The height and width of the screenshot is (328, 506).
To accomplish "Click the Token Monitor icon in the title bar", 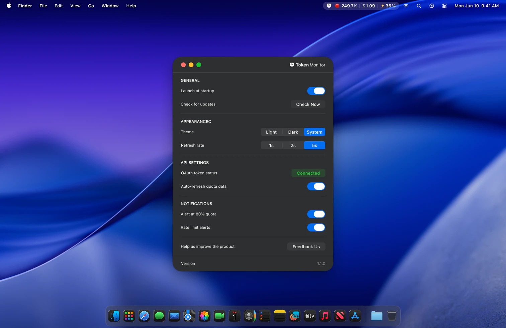I will tap(292, 65).
